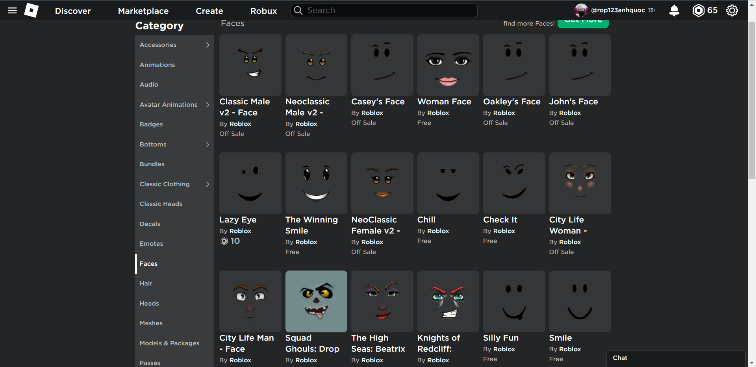Select the Passes category
Screen dimensions: 756x367
[x=174, y=362]
